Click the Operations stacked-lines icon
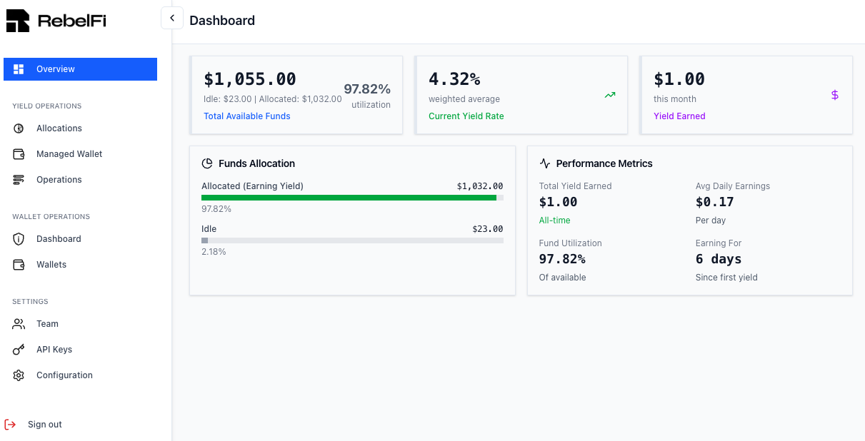Image resolution: width=865 pixels, height=441 pixels. pos(19,179)
